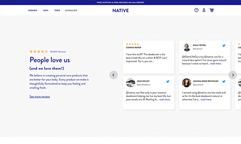Image resolution: width=241 pixels, height=144 pixels.
Task: Click the (10,000+ Reviews) text
Action: (58, 52)
